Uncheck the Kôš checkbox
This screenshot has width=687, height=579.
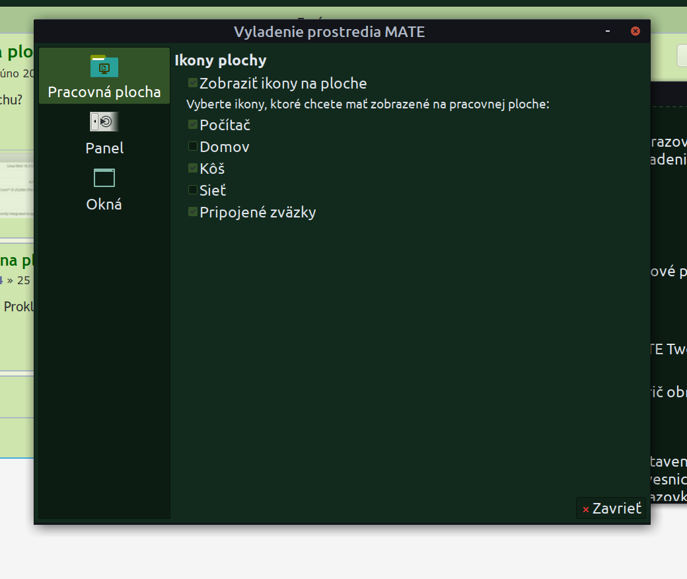pos(193,169)
